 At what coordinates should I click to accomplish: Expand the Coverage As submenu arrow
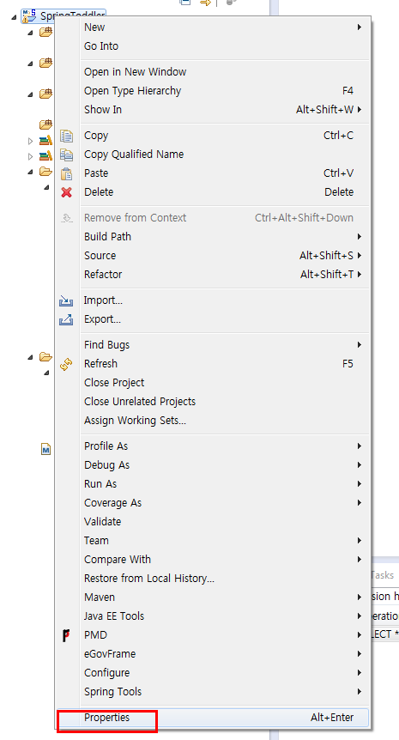point(360,502)
